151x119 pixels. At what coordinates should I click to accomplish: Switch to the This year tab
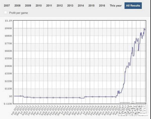coord(116,6)
